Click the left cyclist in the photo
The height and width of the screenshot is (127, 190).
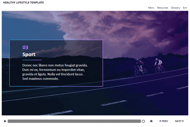tap(140, 68)
